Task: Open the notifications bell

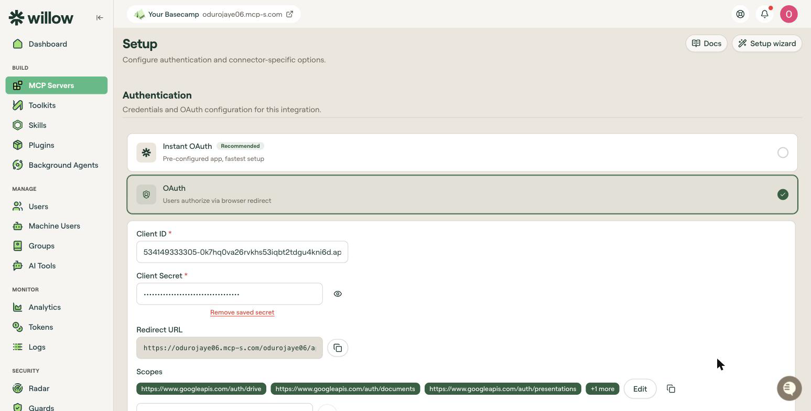Action: tap(765, 14)
